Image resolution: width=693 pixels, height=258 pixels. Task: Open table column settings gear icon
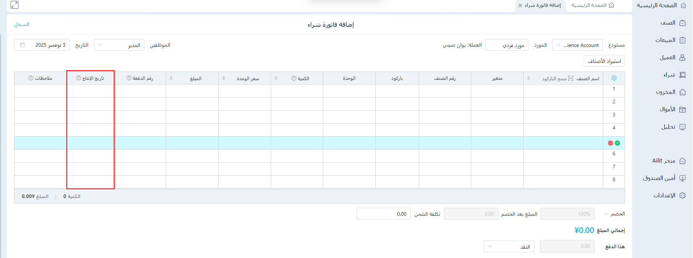tap(614, 78)
